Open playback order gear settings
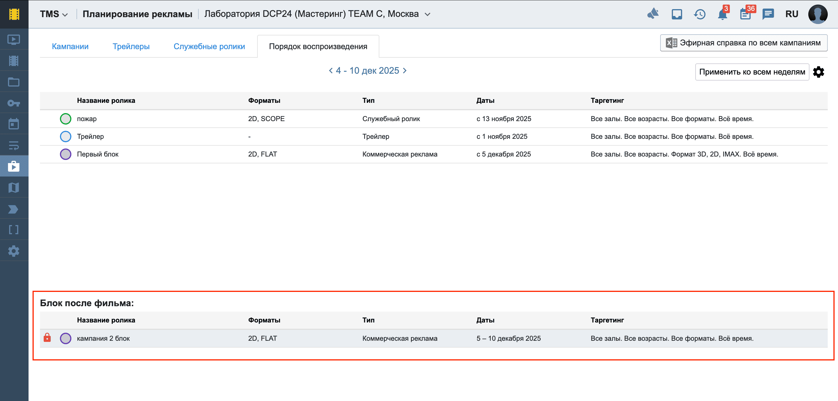This screenshot has width=838, height=401. point(819,72)
